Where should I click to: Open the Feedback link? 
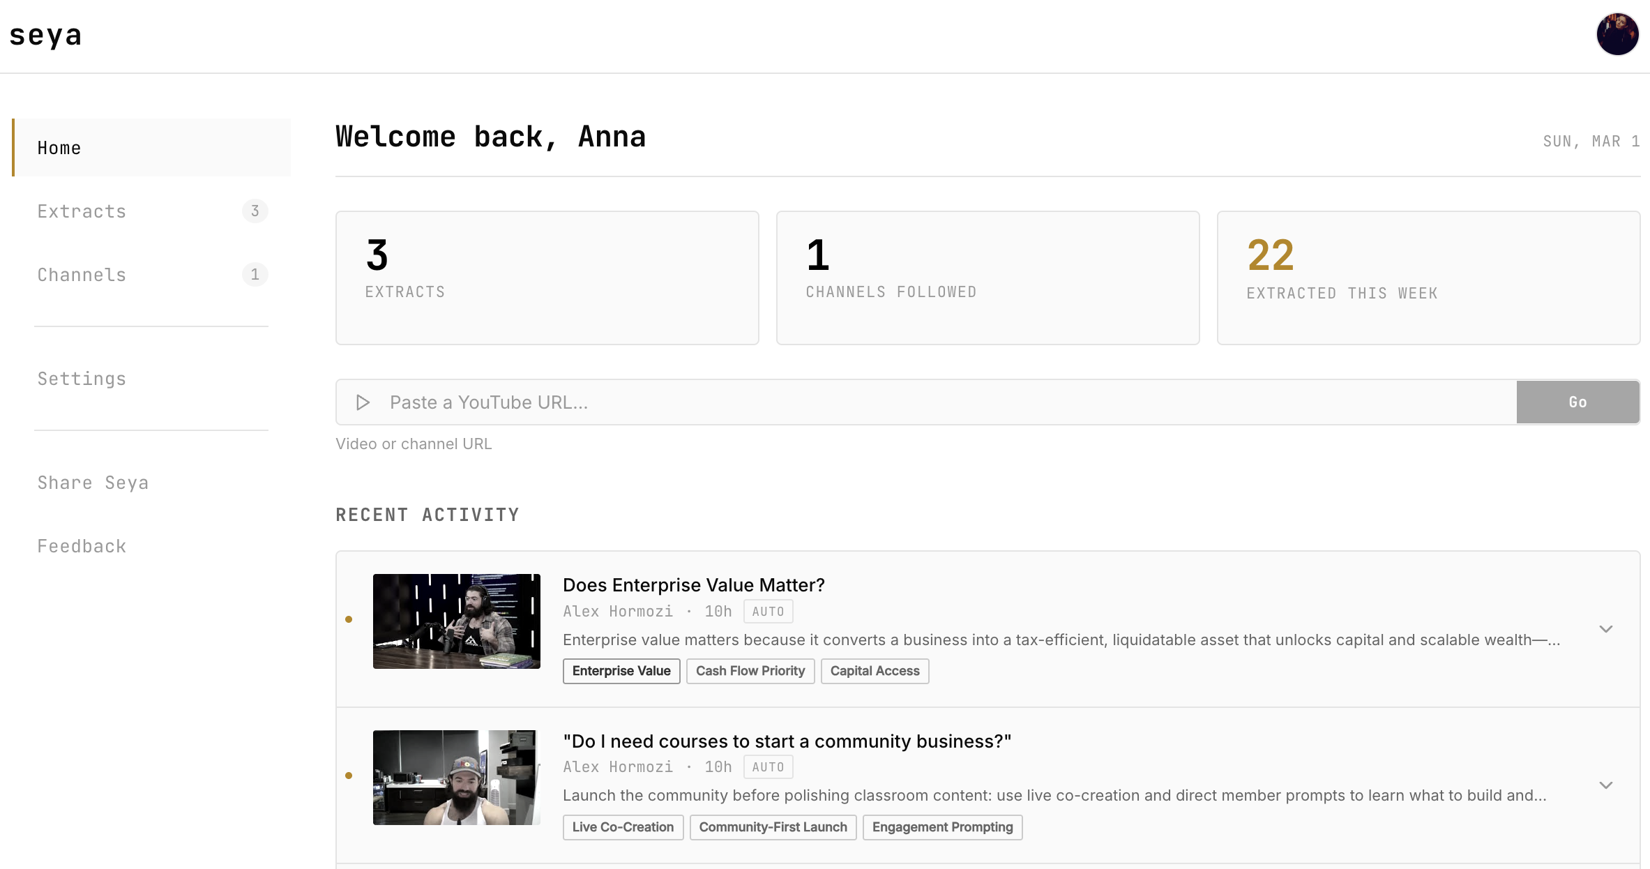[82, 546]
